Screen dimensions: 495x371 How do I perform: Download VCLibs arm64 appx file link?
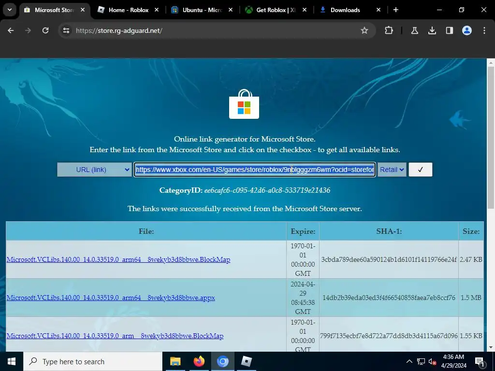(x=111, y=298)
